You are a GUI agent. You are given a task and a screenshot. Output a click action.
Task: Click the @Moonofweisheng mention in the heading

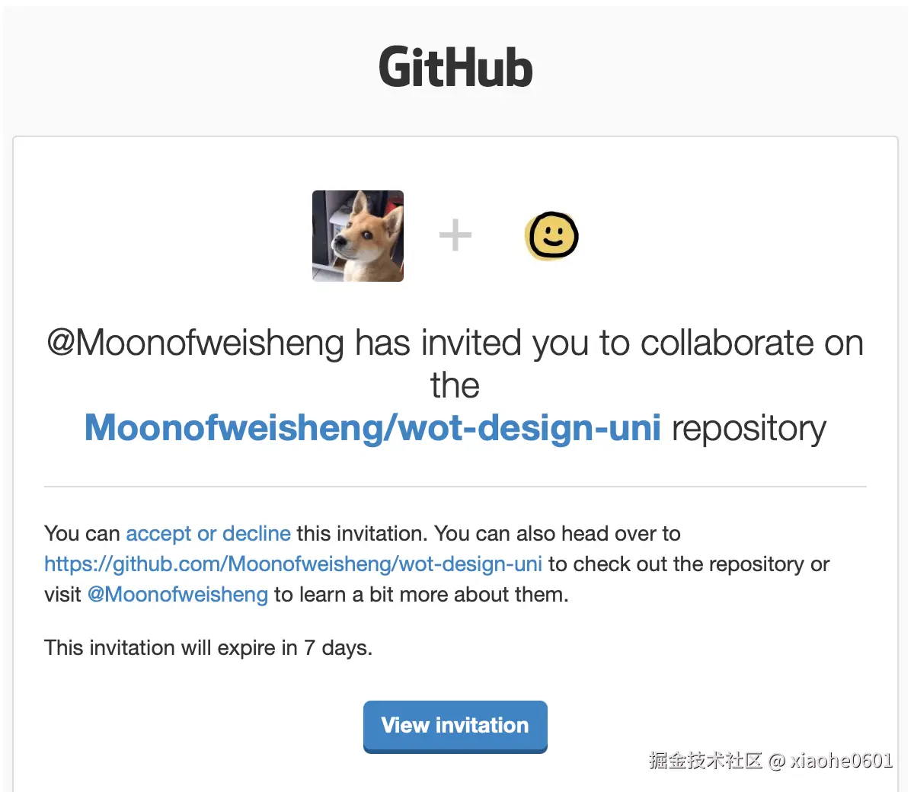tap(196, 343)
